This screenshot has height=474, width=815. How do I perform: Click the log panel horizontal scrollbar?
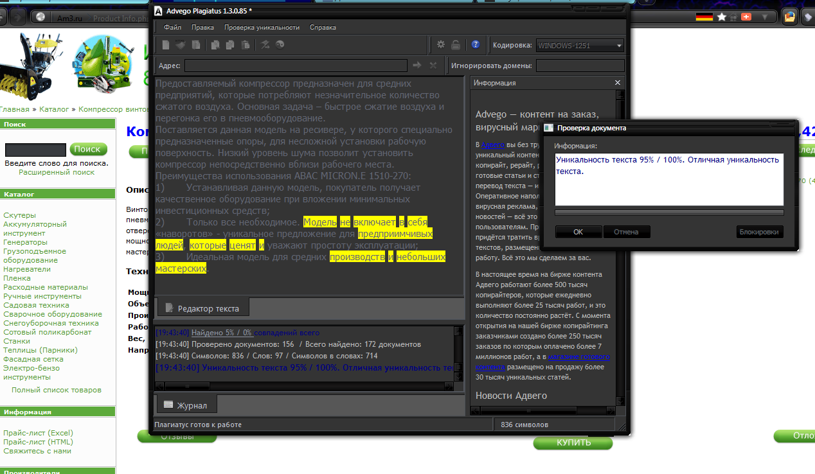coord(304,386)
